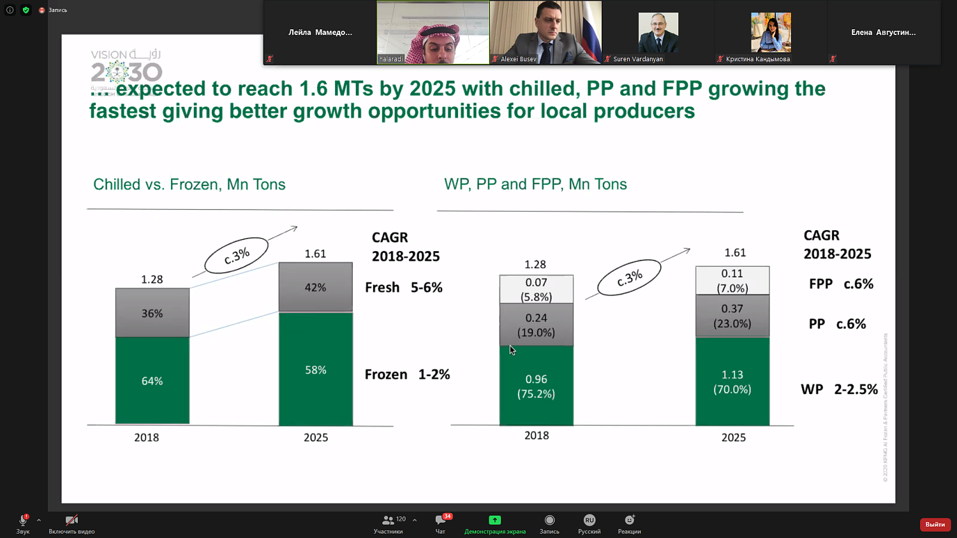957x538 pixels.
Task: Click the meeting info icon
Action: [x=10, y=10]
